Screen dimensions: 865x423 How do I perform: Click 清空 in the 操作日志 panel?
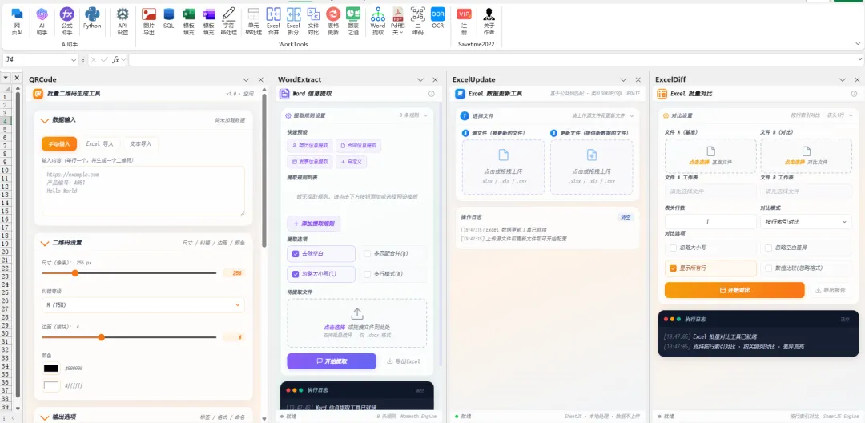click(x=626, y=217)
